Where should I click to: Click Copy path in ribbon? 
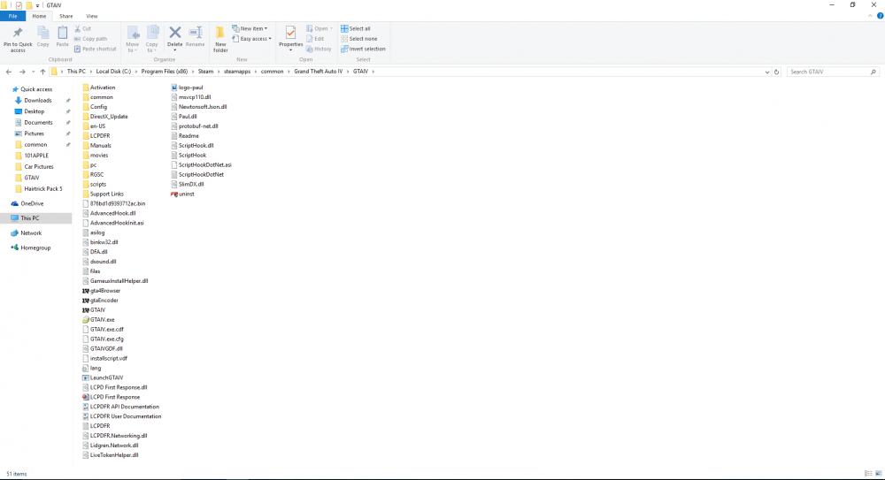click(x=90, y=39)
